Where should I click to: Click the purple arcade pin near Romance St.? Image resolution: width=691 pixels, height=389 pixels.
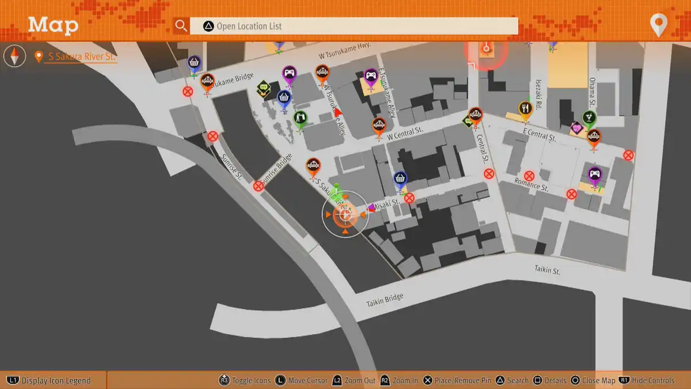point(594,173)
